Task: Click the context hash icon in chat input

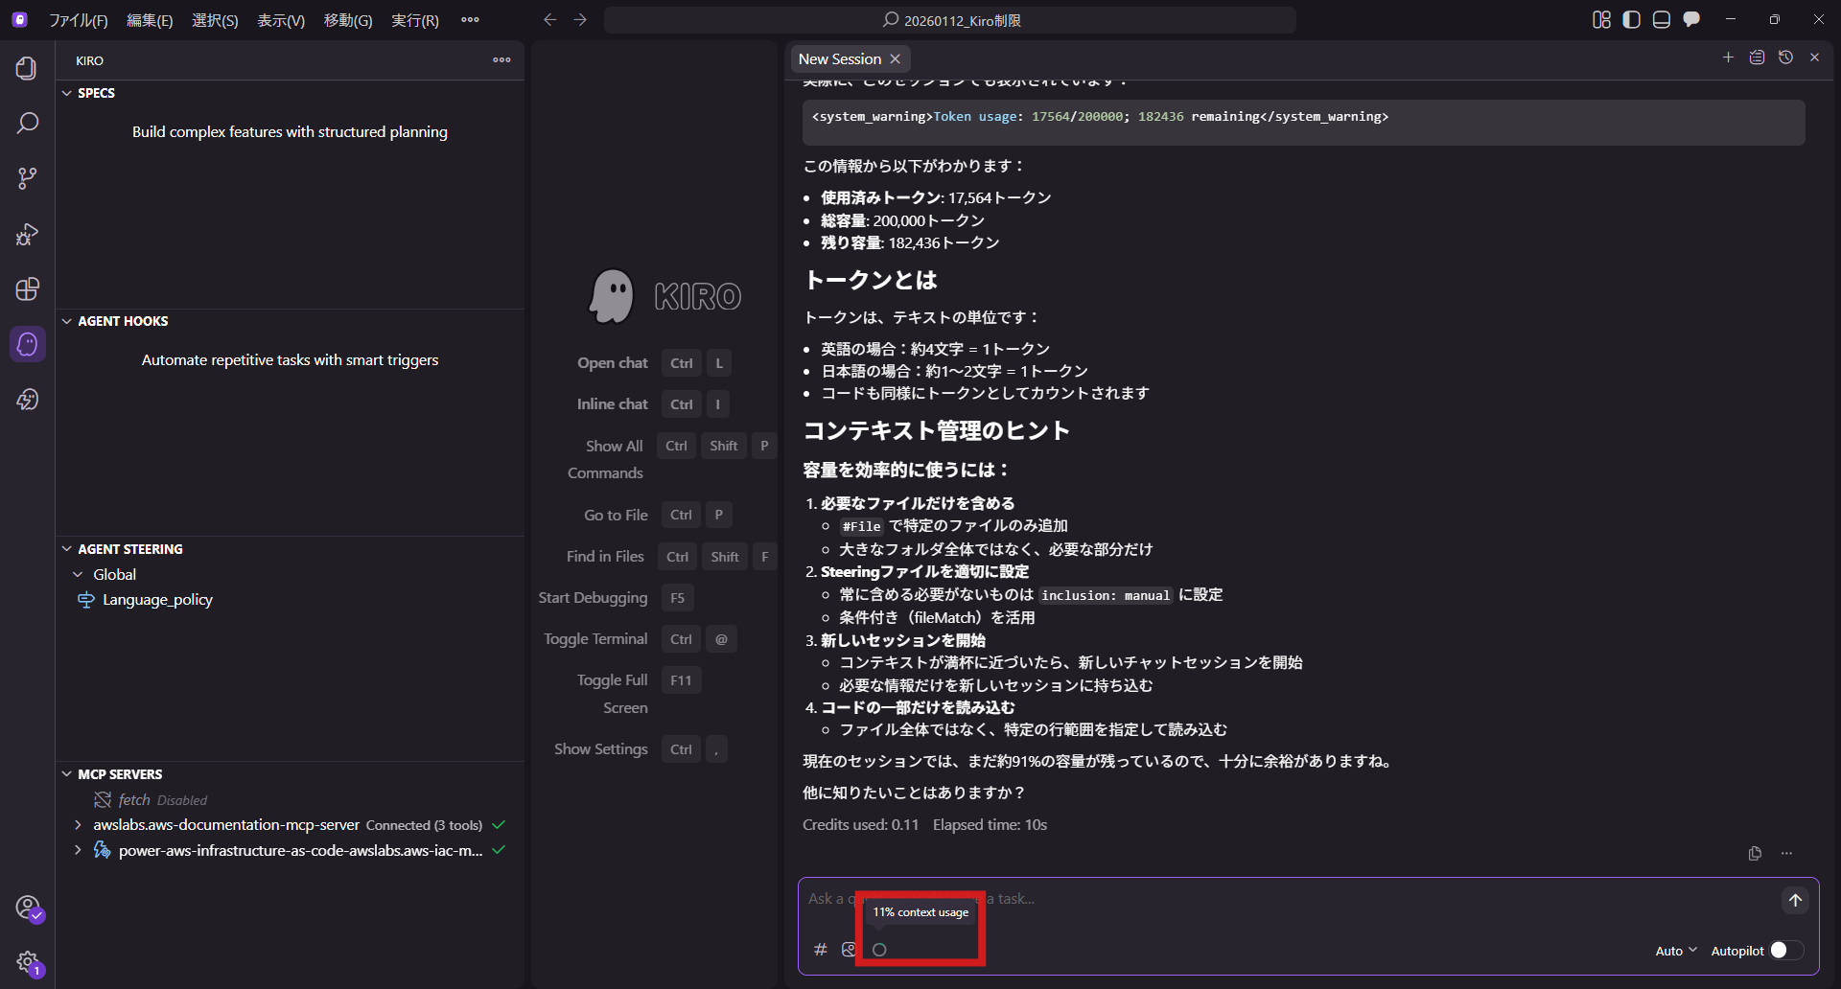Action: pos(820,950)
